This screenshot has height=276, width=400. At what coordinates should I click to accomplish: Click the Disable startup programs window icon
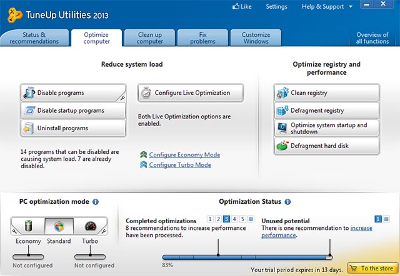(x=29, y=110)
